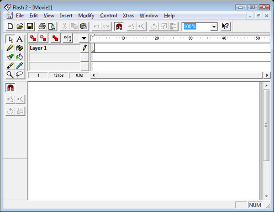Click the Redo toolbar icon
This screenshot has width=274, height=212.
tap(106, 26)
